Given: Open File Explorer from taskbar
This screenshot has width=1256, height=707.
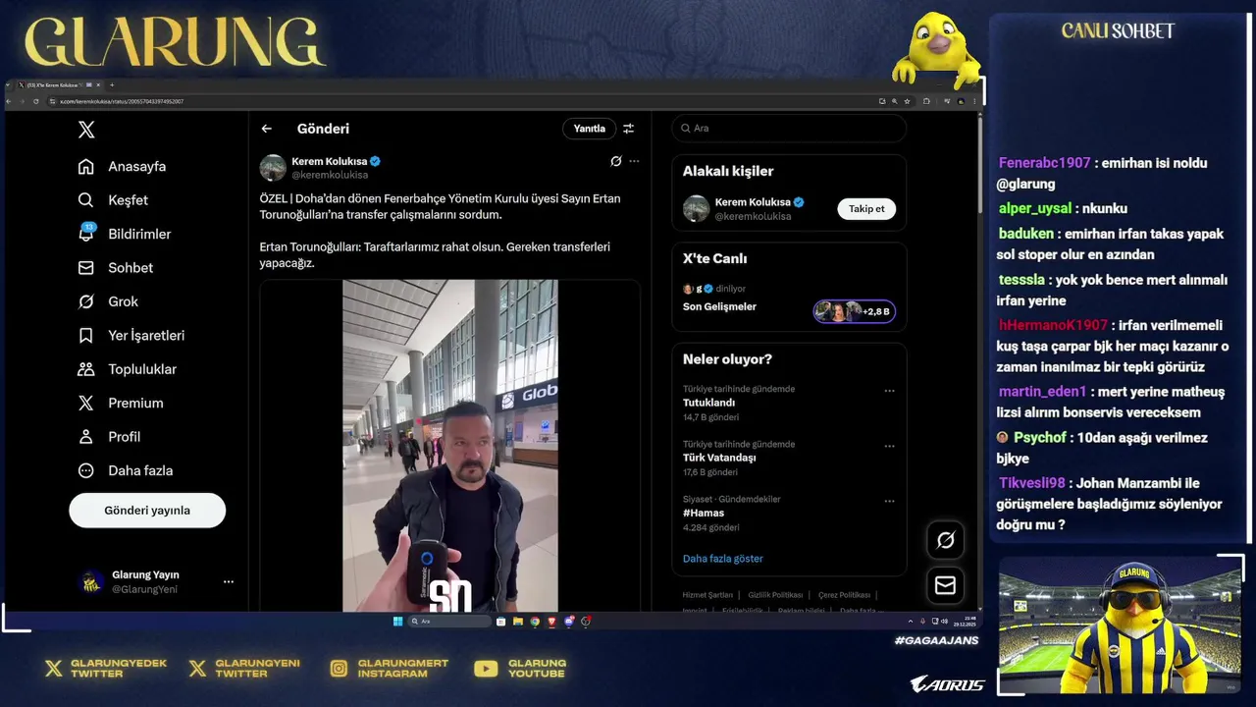Looking at the screenshot, I should click(518, 621).
